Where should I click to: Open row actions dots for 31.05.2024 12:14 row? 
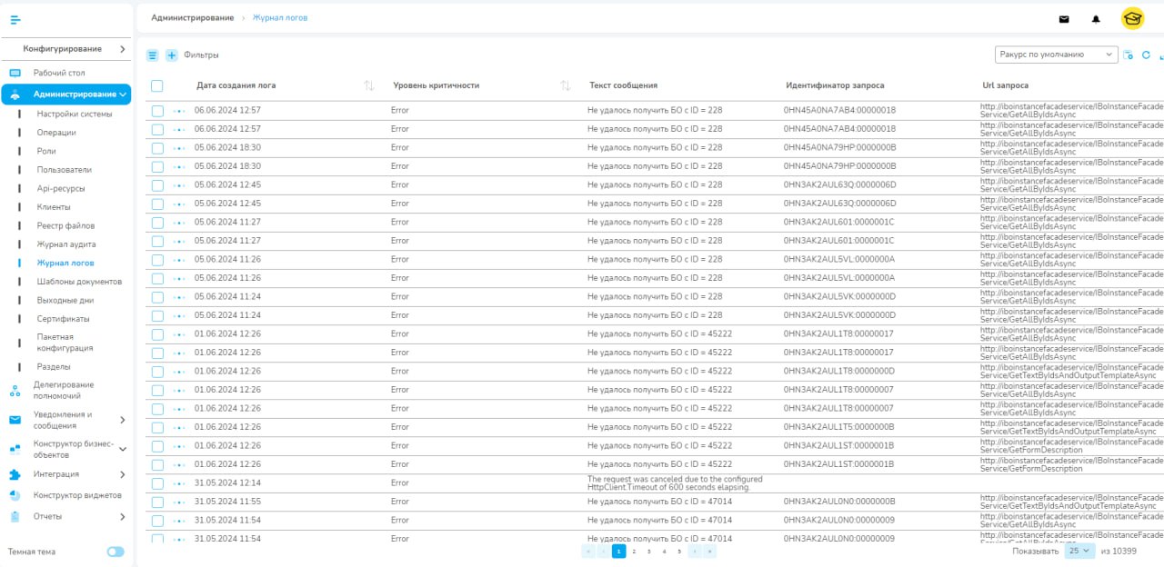179,483
